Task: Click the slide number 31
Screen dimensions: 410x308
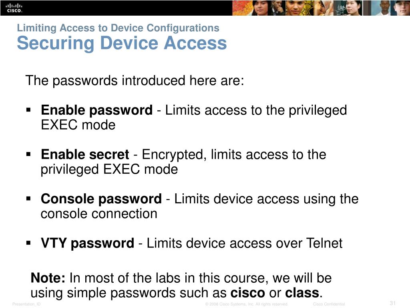Action: [x=393, y=303]
